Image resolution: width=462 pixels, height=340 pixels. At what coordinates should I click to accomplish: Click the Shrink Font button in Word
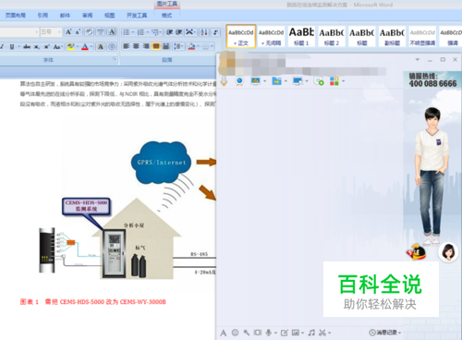point(78,32)
